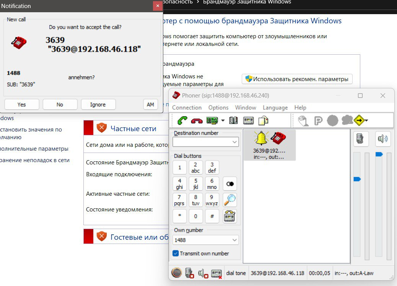Expand the arrow beside the network card icon
The height and width of the screenshot is (286, 397).
pos(223,121)
